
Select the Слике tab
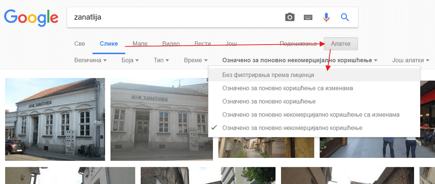(x=109, y=44)
